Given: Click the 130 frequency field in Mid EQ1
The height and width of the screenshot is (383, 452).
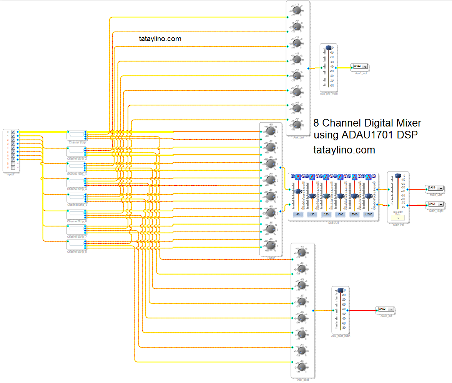Looking at the screenshot, I should [x=312, y=214].
